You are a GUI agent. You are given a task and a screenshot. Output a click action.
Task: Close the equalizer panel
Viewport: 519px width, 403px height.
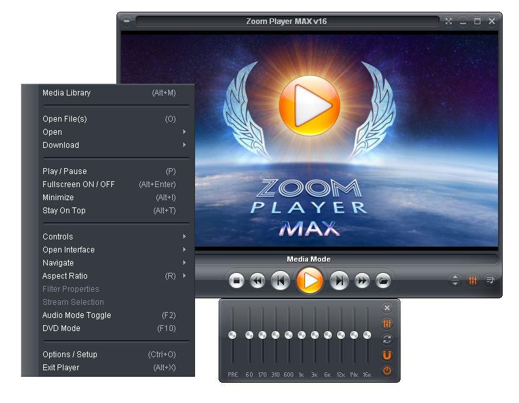click(x=387, y=308)
